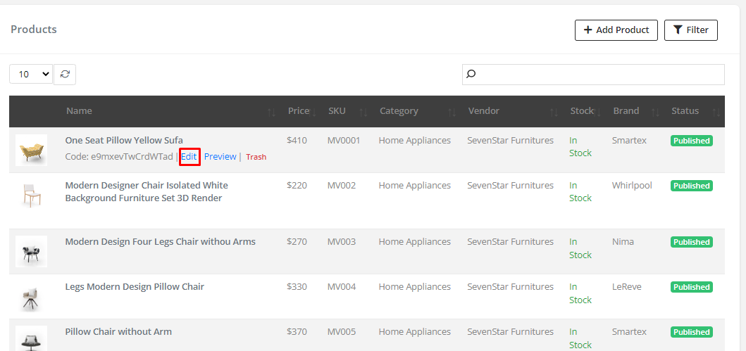This screenshot has width=746, height=351.
Task: Sort by Vendor column arrows
Action: pyautogui.click(x=554, y=112)
